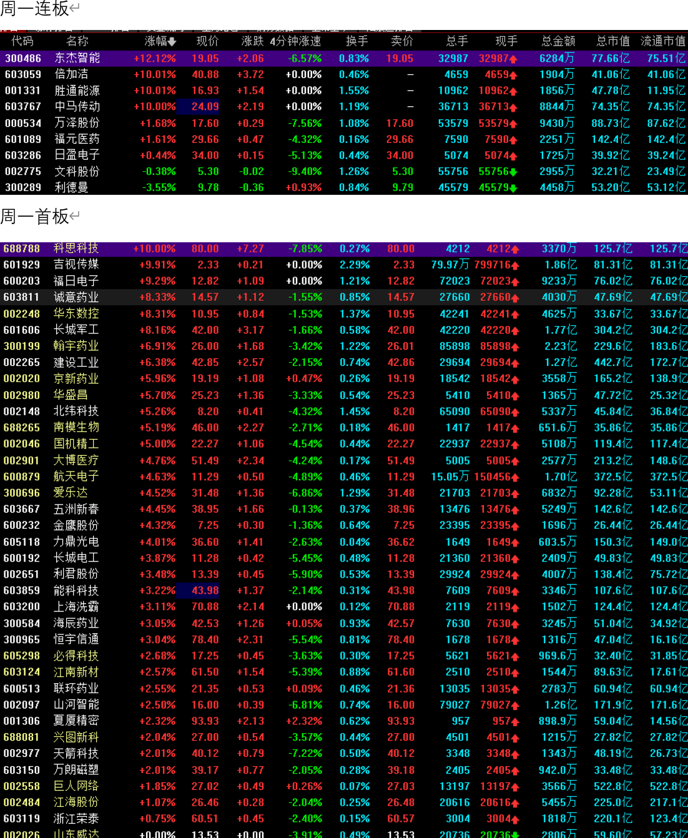Viewport: 688px width, 838px height.
Task: Click red up arrow in 中马传动 row
Action: [513, 107]
